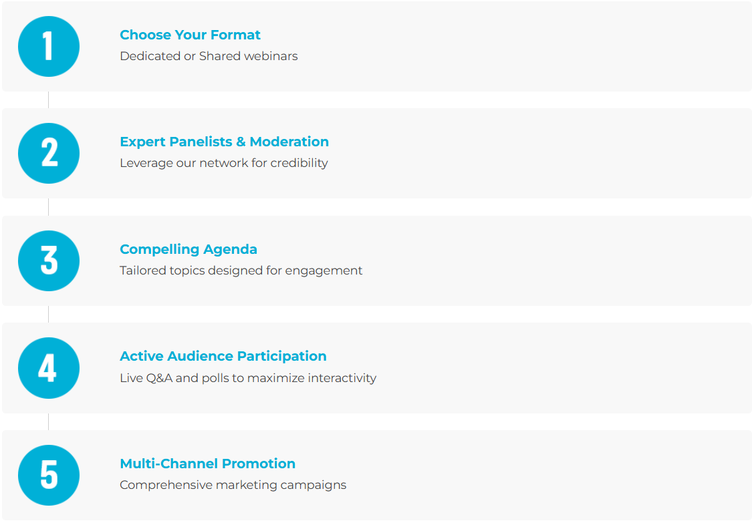The image size is (754, 523).
Task: Open the Choose Your Format heading
Action: (x=190, y=35)
